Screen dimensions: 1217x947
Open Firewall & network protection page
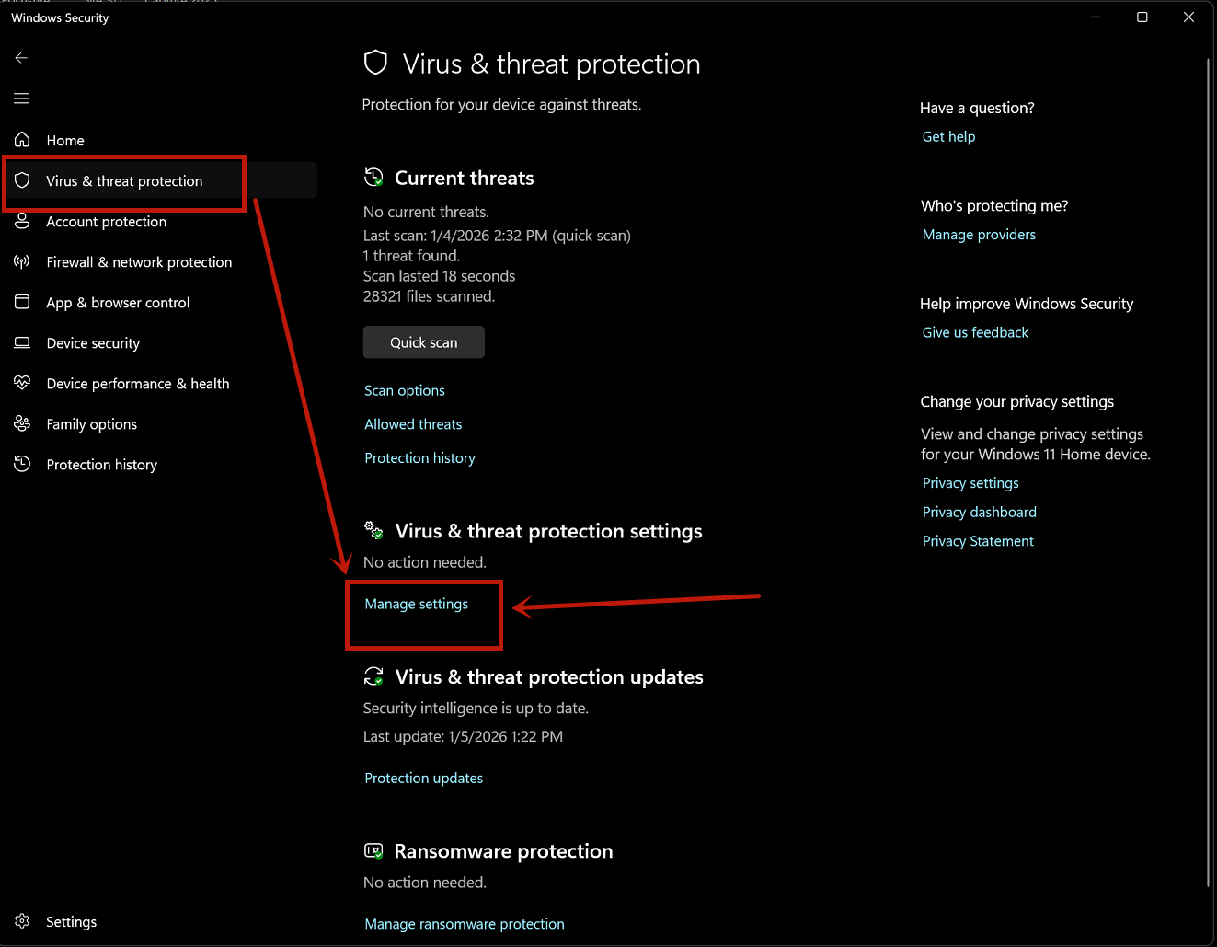tap(139, 262)
